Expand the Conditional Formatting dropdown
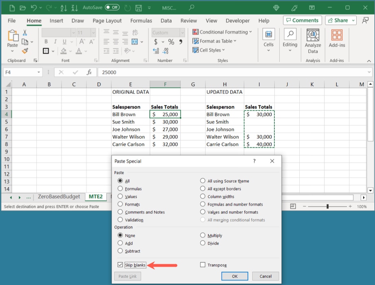 pos(222,32)
